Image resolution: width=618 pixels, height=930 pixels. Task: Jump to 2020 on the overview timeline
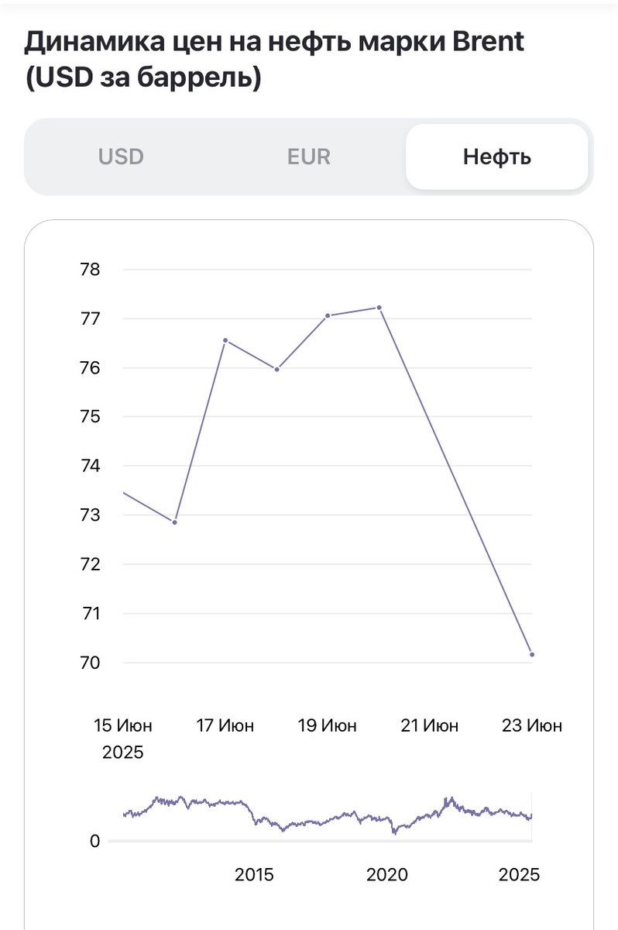point(386,875)
